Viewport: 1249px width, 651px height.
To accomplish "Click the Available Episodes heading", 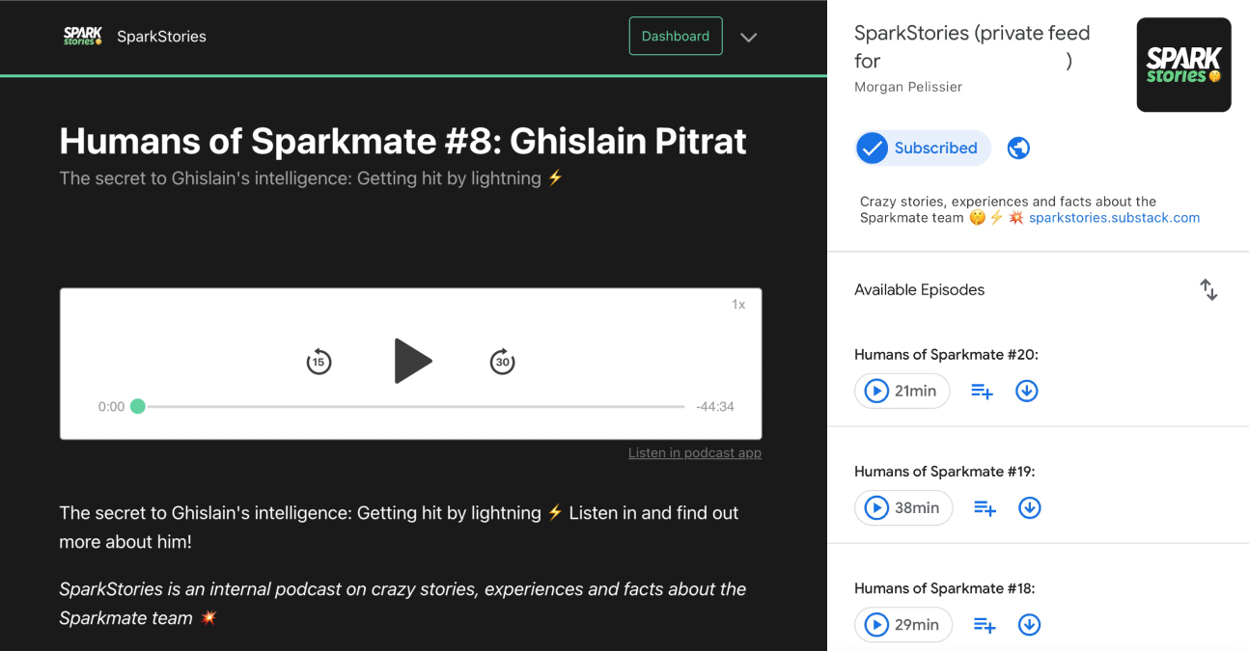I will click(x=919, y=289).
